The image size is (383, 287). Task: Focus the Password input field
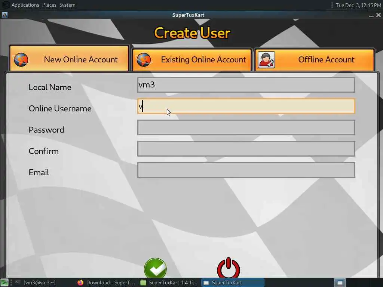click(x=246, y=127)
